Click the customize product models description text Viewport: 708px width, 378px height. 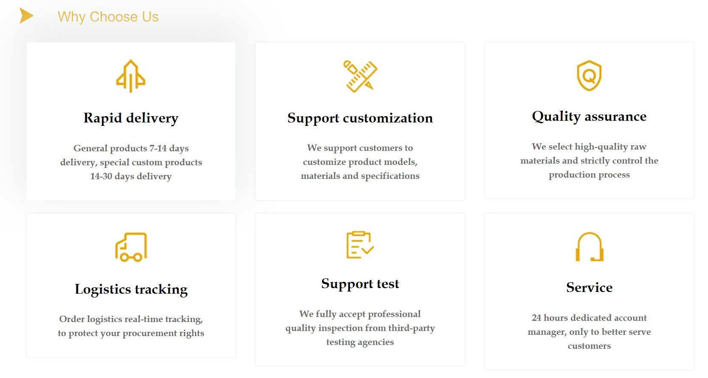pyautogui.click(x=360, y=161)
